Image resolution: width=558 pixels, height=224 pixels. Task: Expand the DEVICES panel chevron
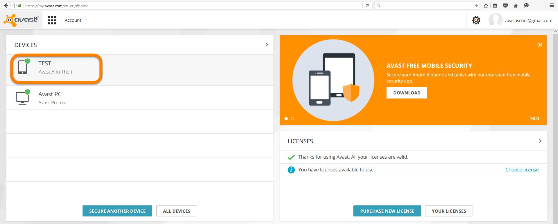point(267,45)
